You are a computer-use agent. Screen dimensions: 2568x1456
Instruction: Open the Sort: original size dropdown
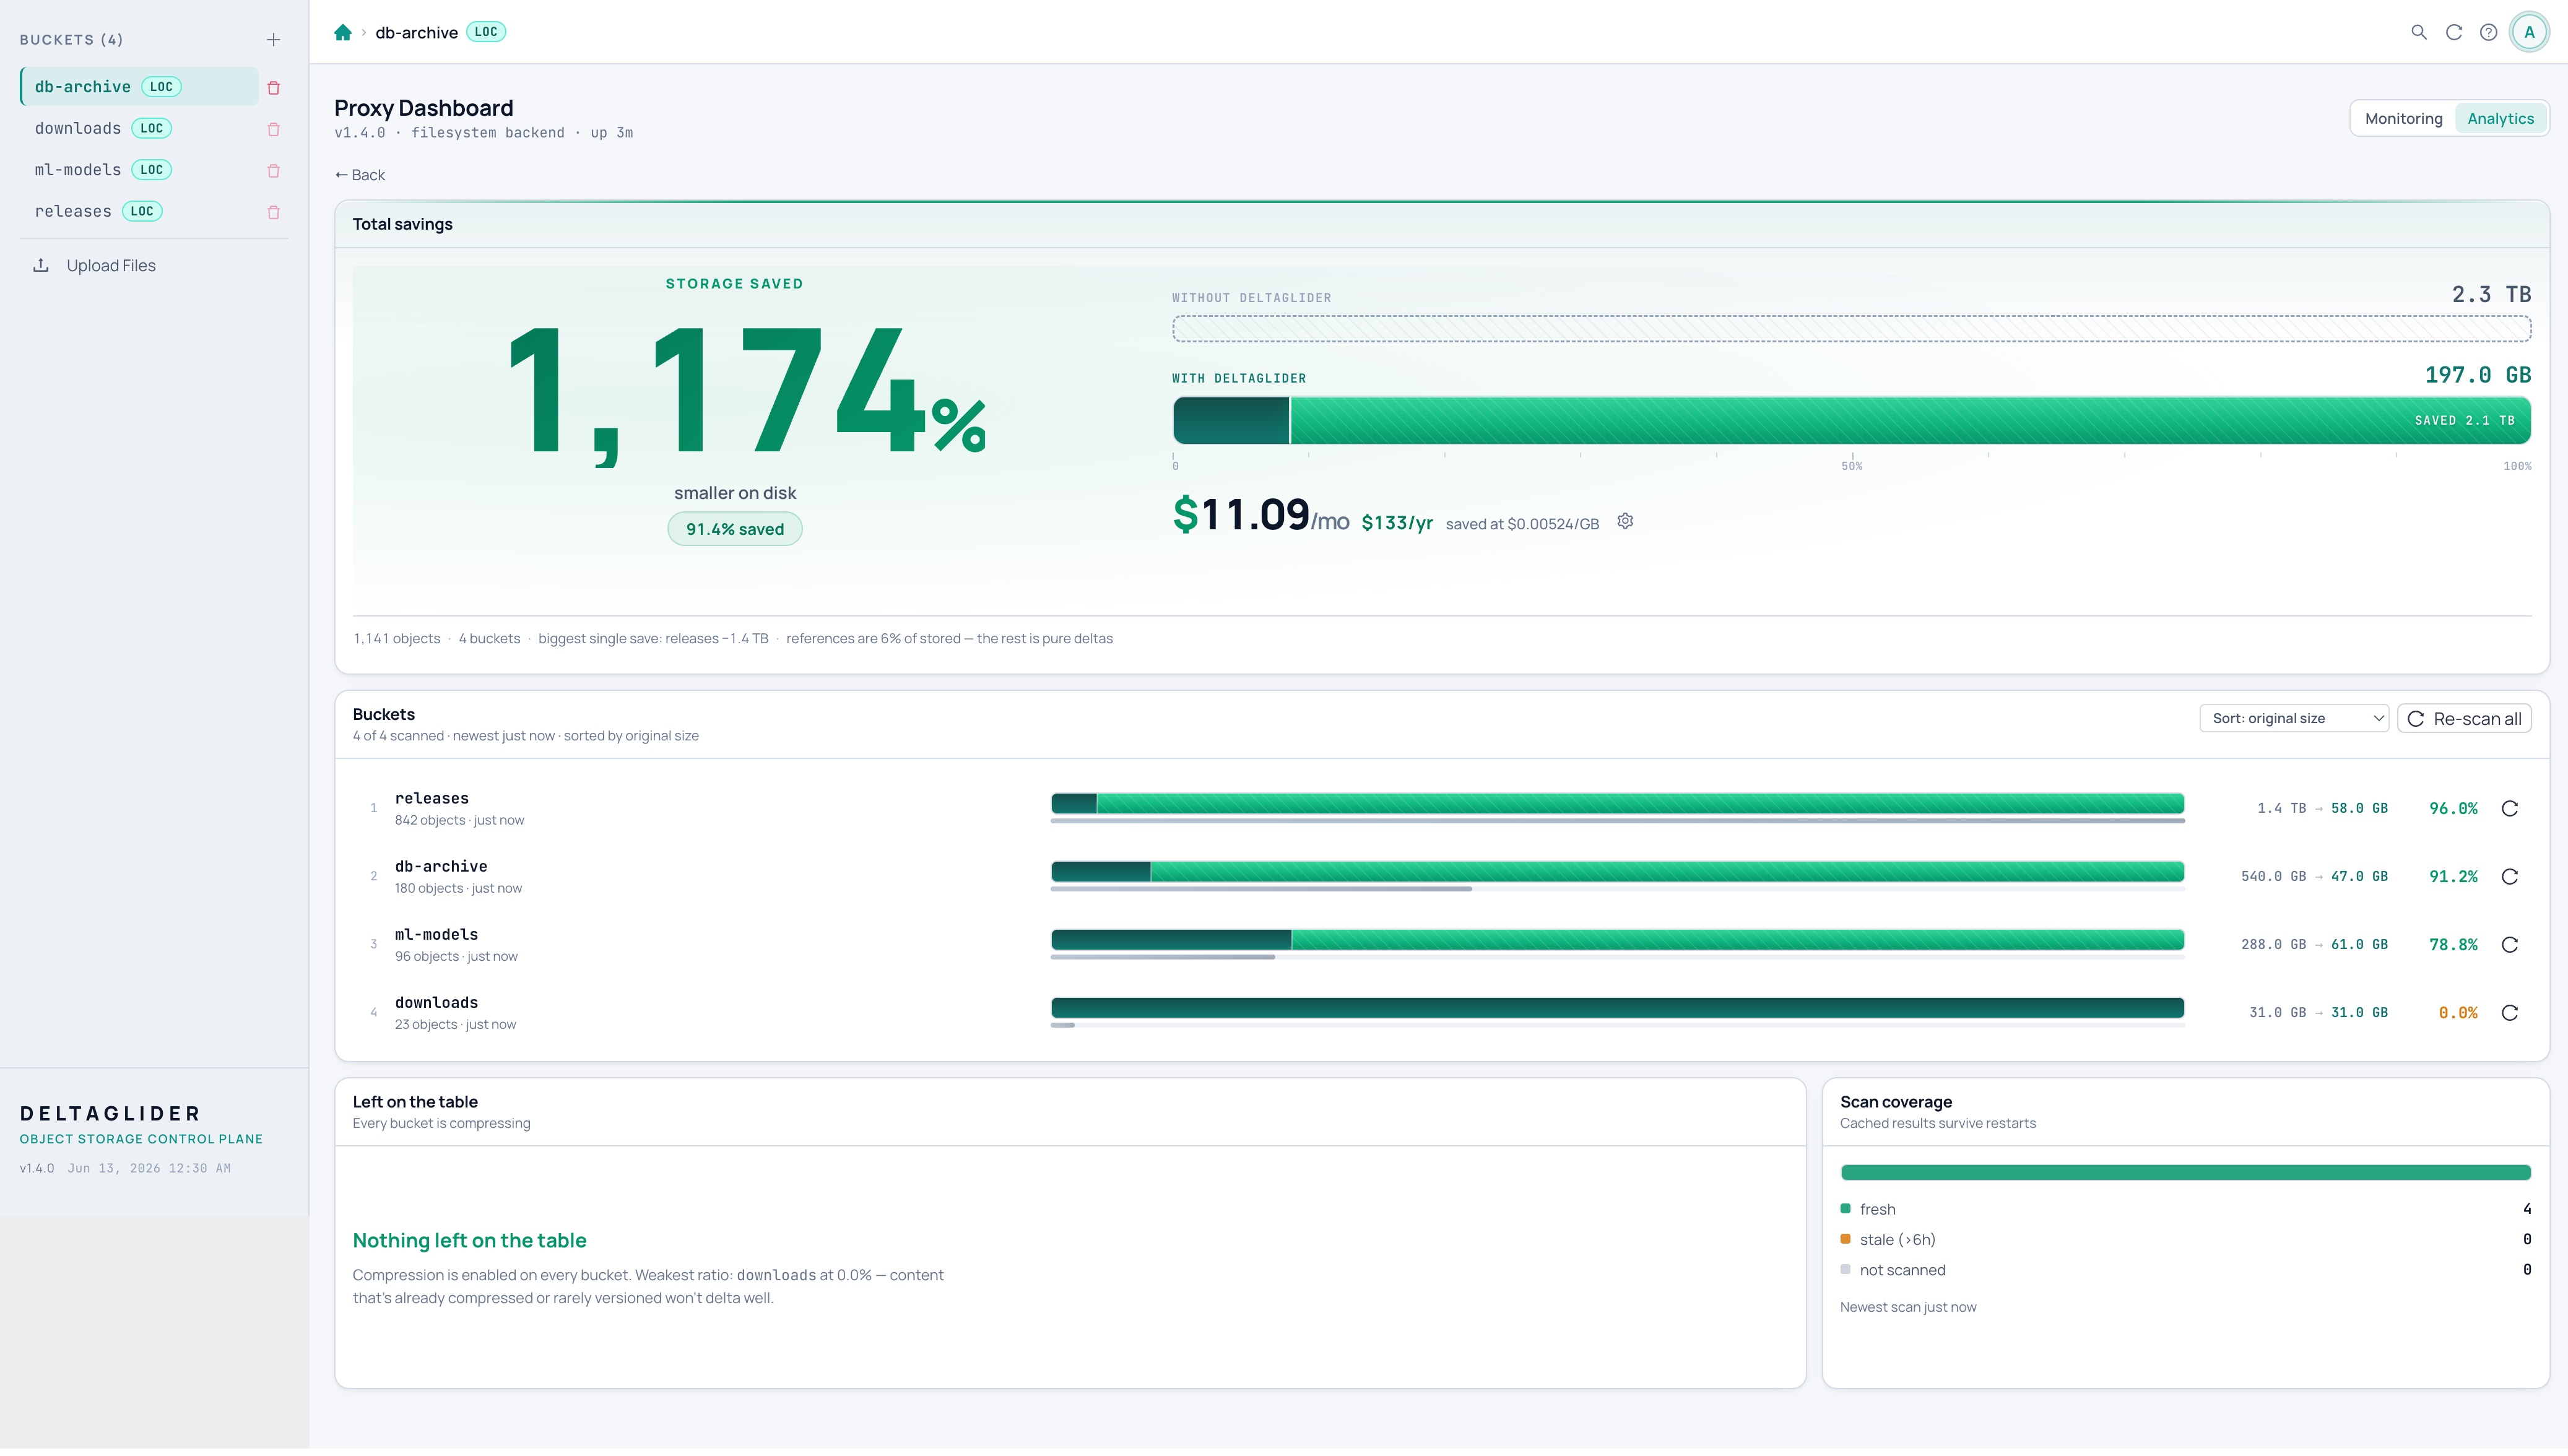point(2294,719)
